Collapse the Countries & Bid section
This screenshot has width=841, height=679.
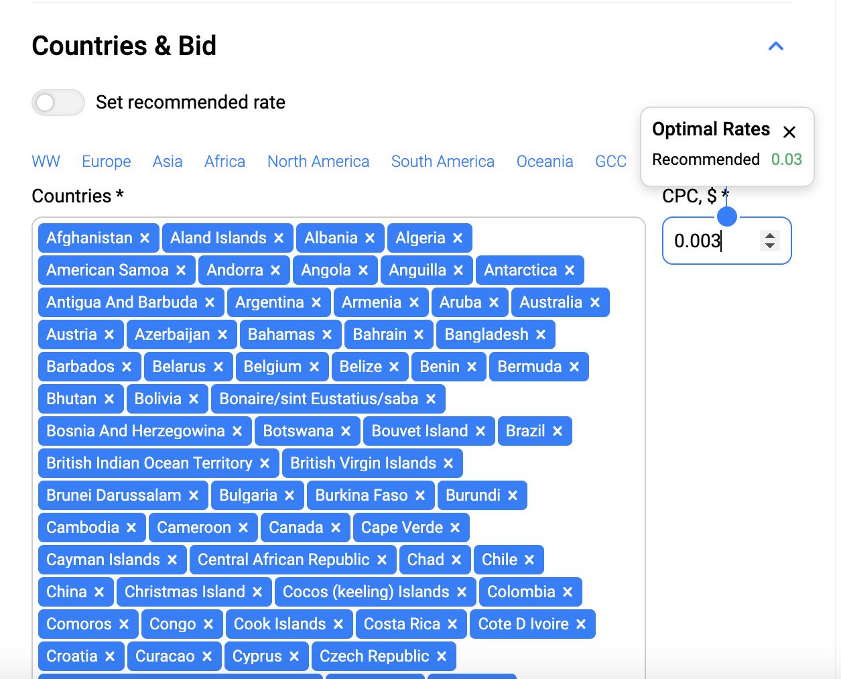pyautogui.click(x=776, y=46)
